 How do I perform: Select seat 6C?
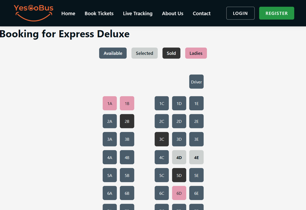161,193
